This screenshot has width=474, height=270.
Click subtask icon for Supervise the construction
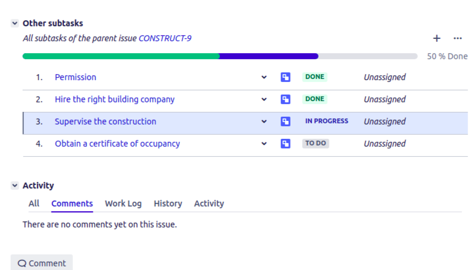(286, 122)
